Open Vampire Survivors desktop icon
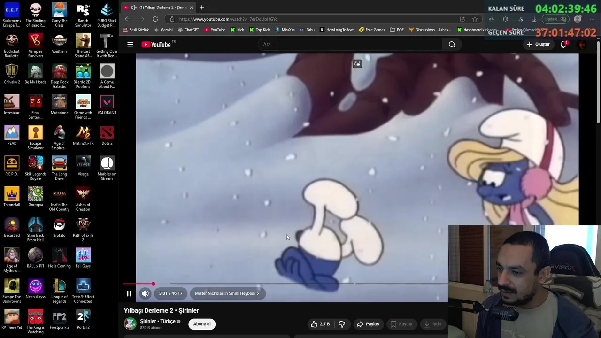Viewport: 601px width, 338px height. coord(35,46)
